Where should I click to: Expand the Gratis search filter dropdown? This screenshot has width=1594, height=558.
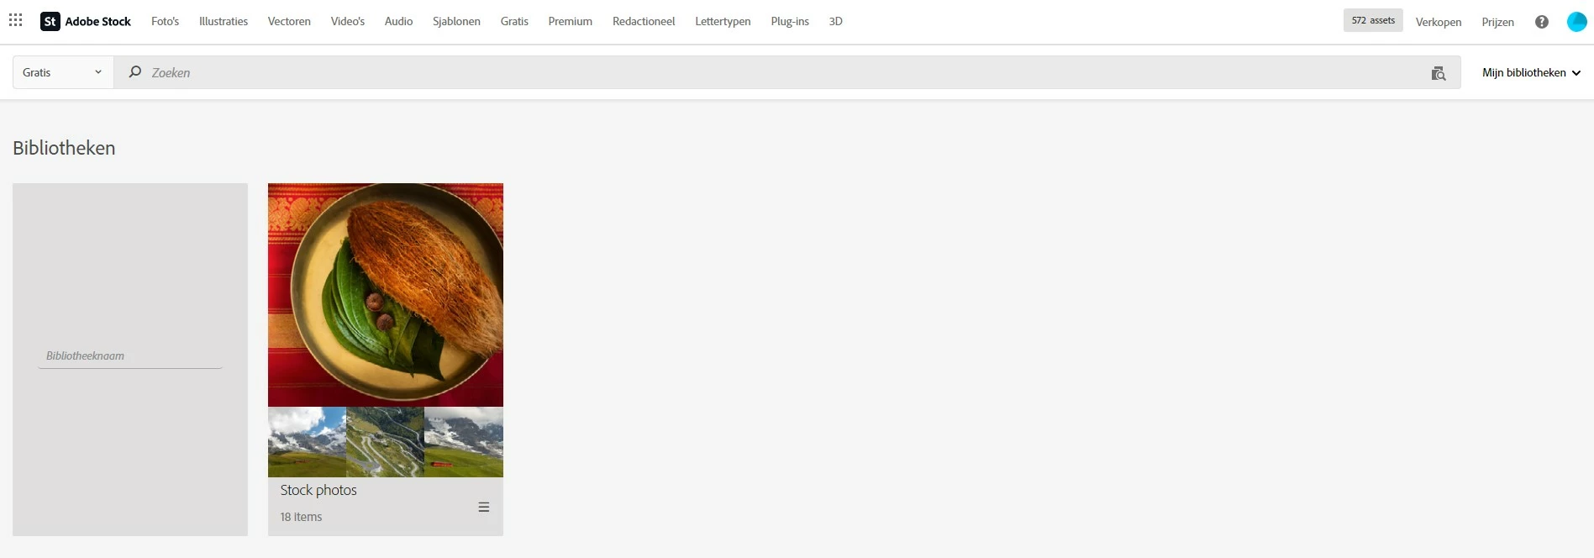pyautogui.click(x=63, y=72)
